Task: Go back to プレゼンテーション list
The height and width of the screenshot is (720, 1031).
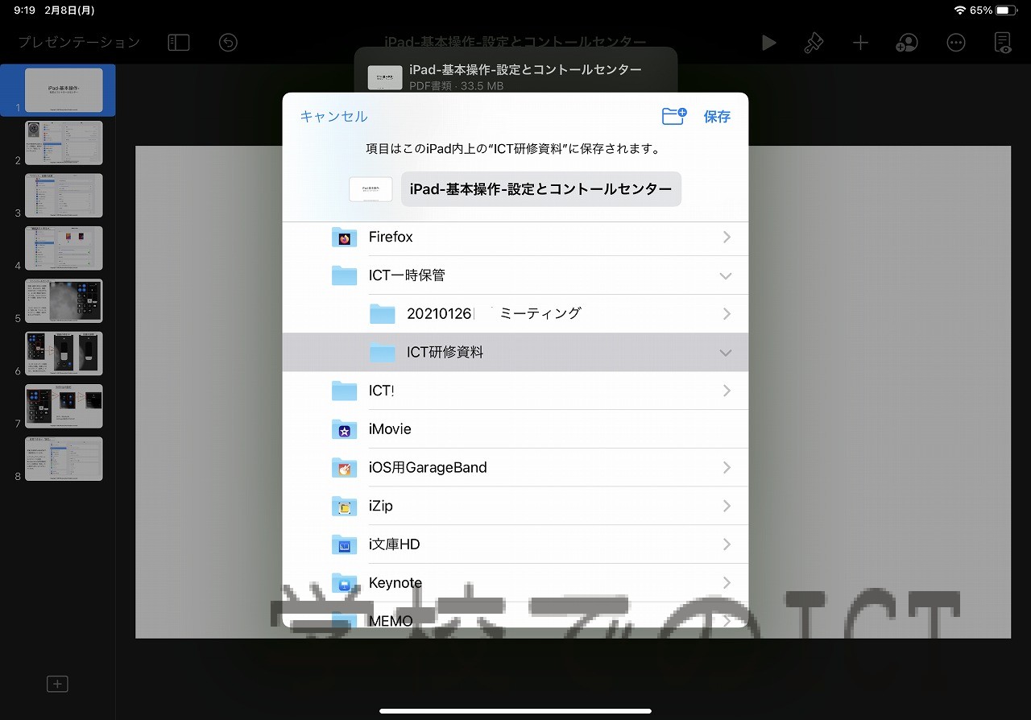Action: click(79, 43)
